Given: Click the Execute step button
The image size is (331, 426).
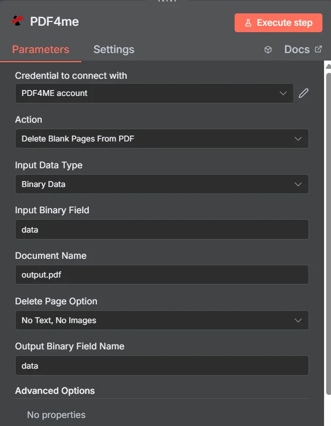Looking at the screenshot, I should (279, 23).
